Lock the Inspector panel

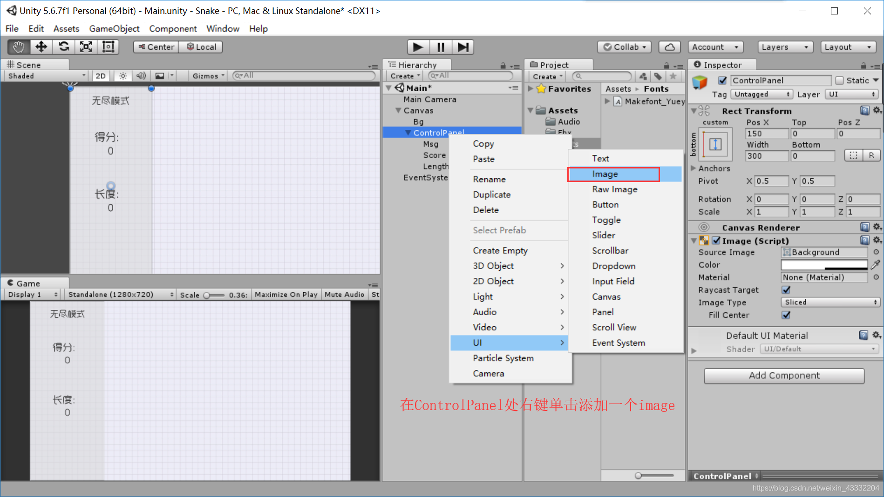pos(864,66)
